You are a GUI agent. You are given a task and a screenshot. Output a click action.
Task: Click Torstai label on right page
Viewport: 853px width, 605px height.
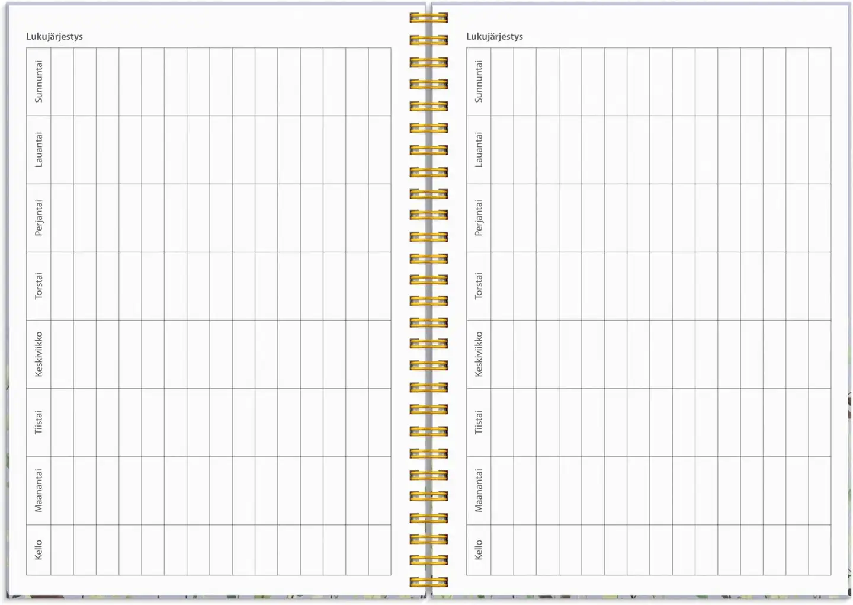[479, 286]
